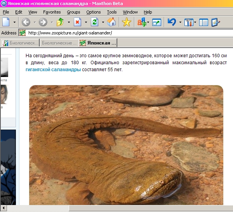This screenshot has height=212, width=233.
Task: Expand the dropdown arrow beside the Undo button
Action: click(181, 22)
